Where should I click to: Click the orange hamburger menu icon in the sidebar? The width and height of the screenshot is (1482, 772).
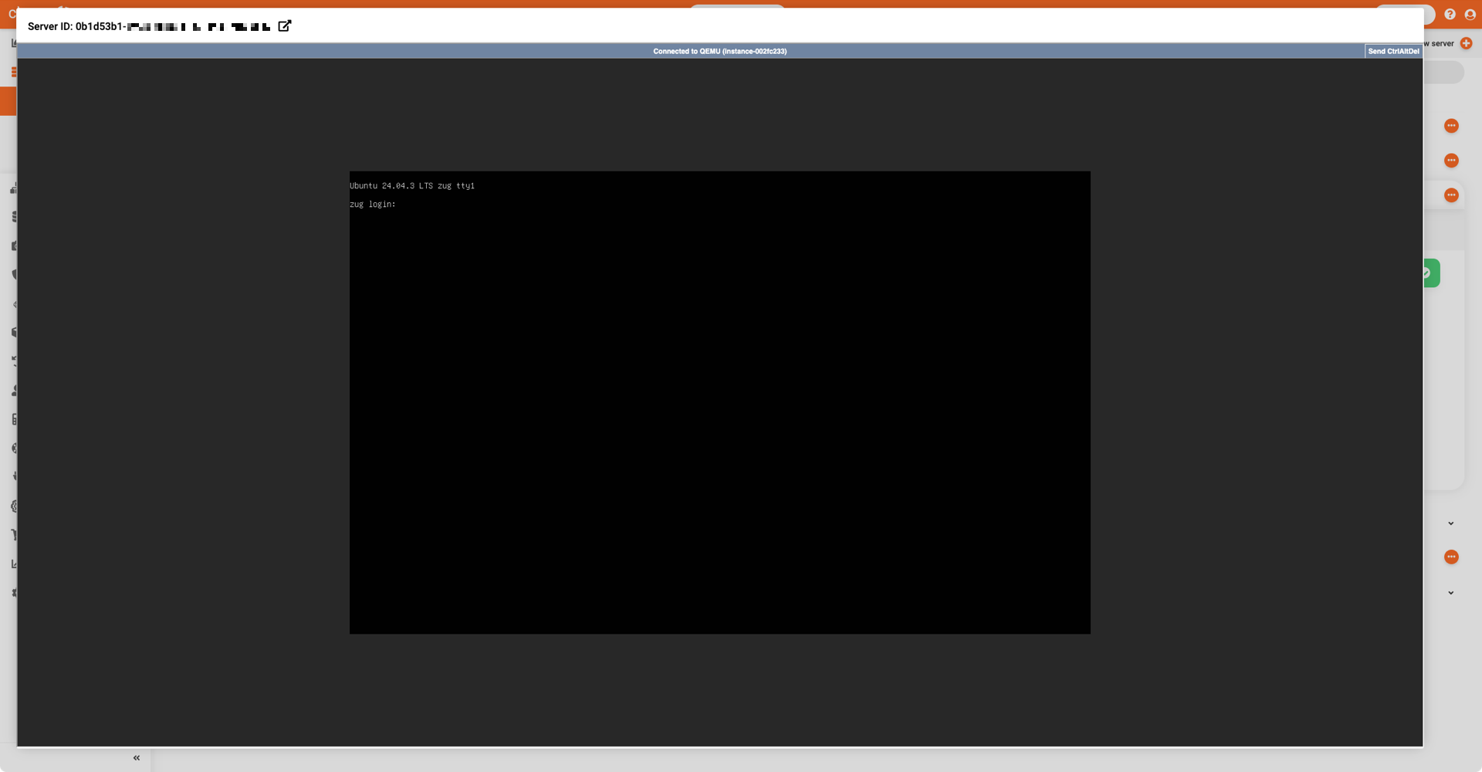click(x=14, y=71)
